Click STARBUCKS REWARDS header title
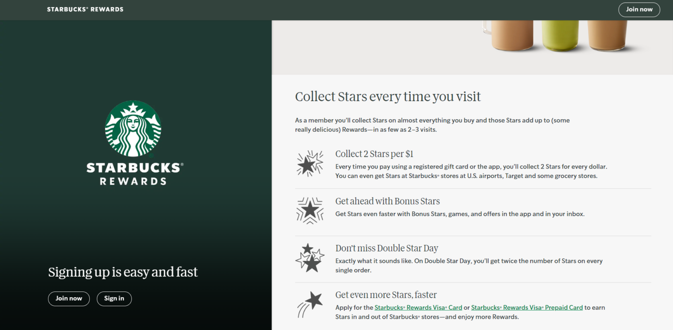The image size is (673, 330). (x=85, y=9)
